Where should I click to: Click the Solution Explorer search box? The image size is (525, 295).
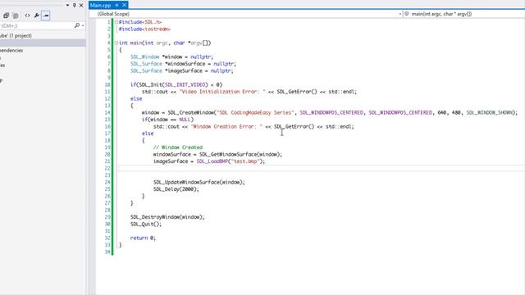pos(36,25)
